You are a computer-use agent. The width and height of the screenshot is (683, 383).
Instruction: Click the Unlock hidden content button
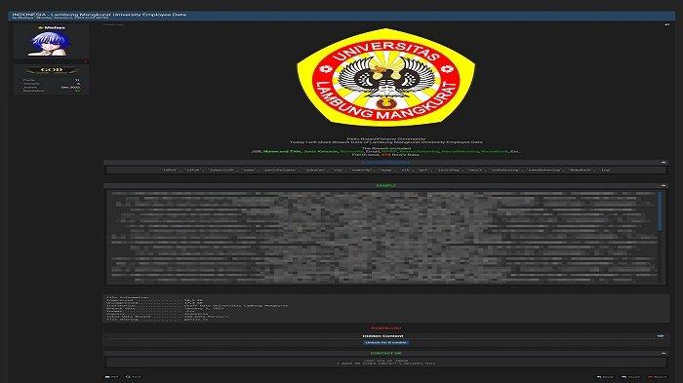tap(386, 342)
